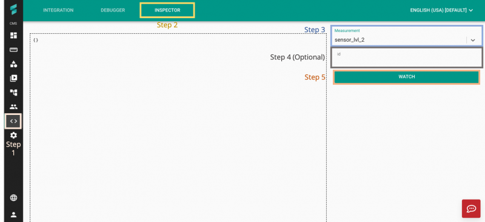Image resolution: width=485 pixels, height=222 pixels.
Task: Open the media library play icon
Action: tap(13, 78)
